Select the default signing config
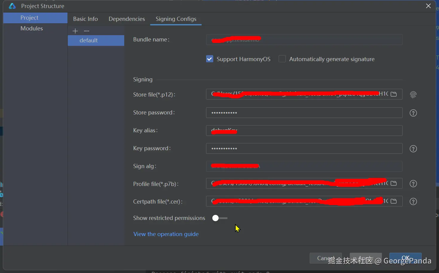 pos(96,40)
